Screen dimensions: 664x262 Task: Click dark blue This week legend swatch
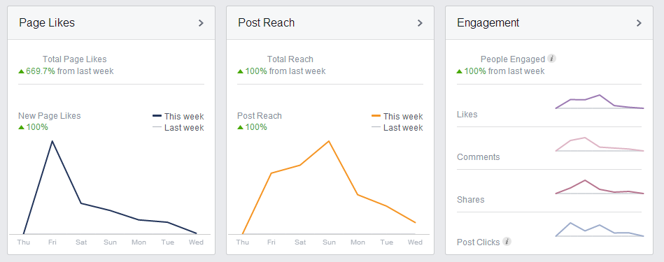tap(157, 115)
